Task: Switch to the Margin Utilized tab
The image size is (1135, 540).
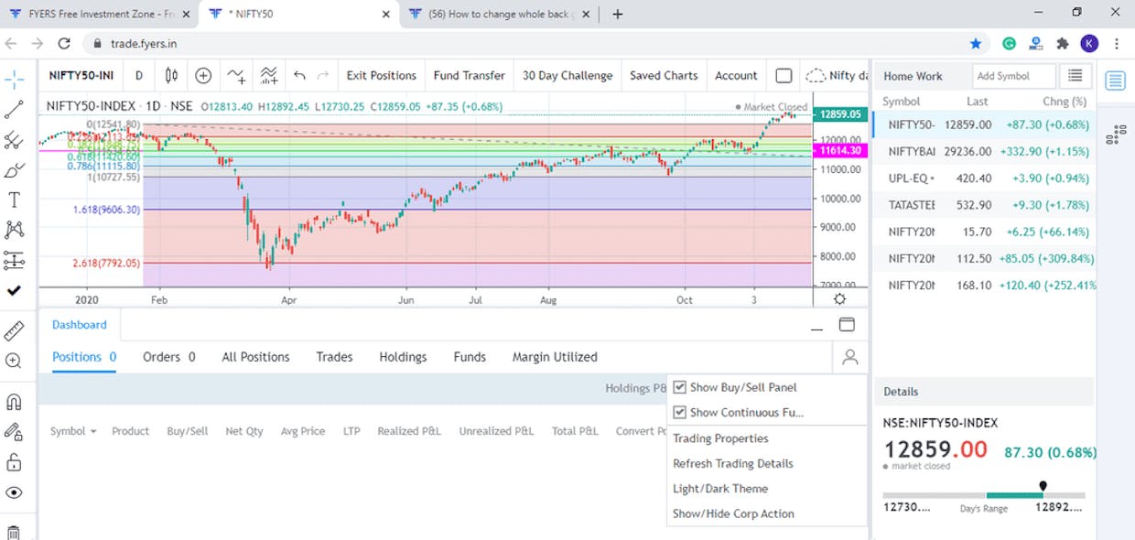Action: (x=555, y=357)
